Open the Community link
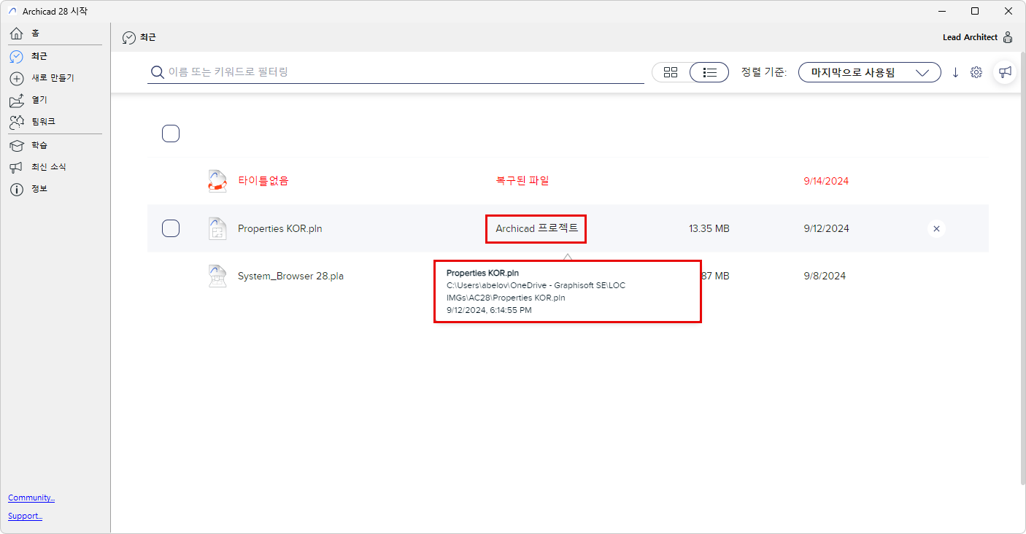Viewport: 1026px width, 534px height. point(31,498)
